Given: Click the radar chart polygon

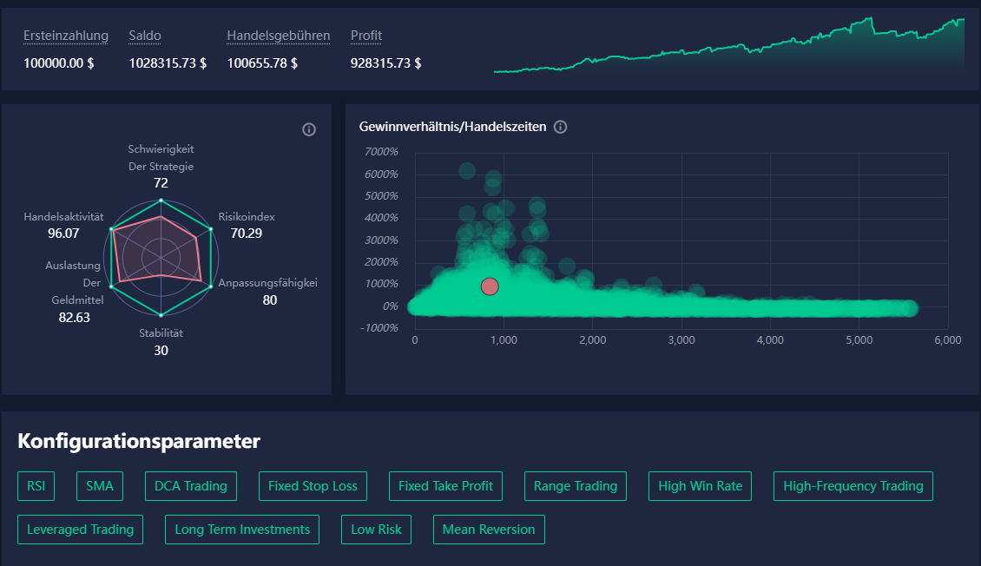Looking at the screenshot, I should tap(161, 257).
